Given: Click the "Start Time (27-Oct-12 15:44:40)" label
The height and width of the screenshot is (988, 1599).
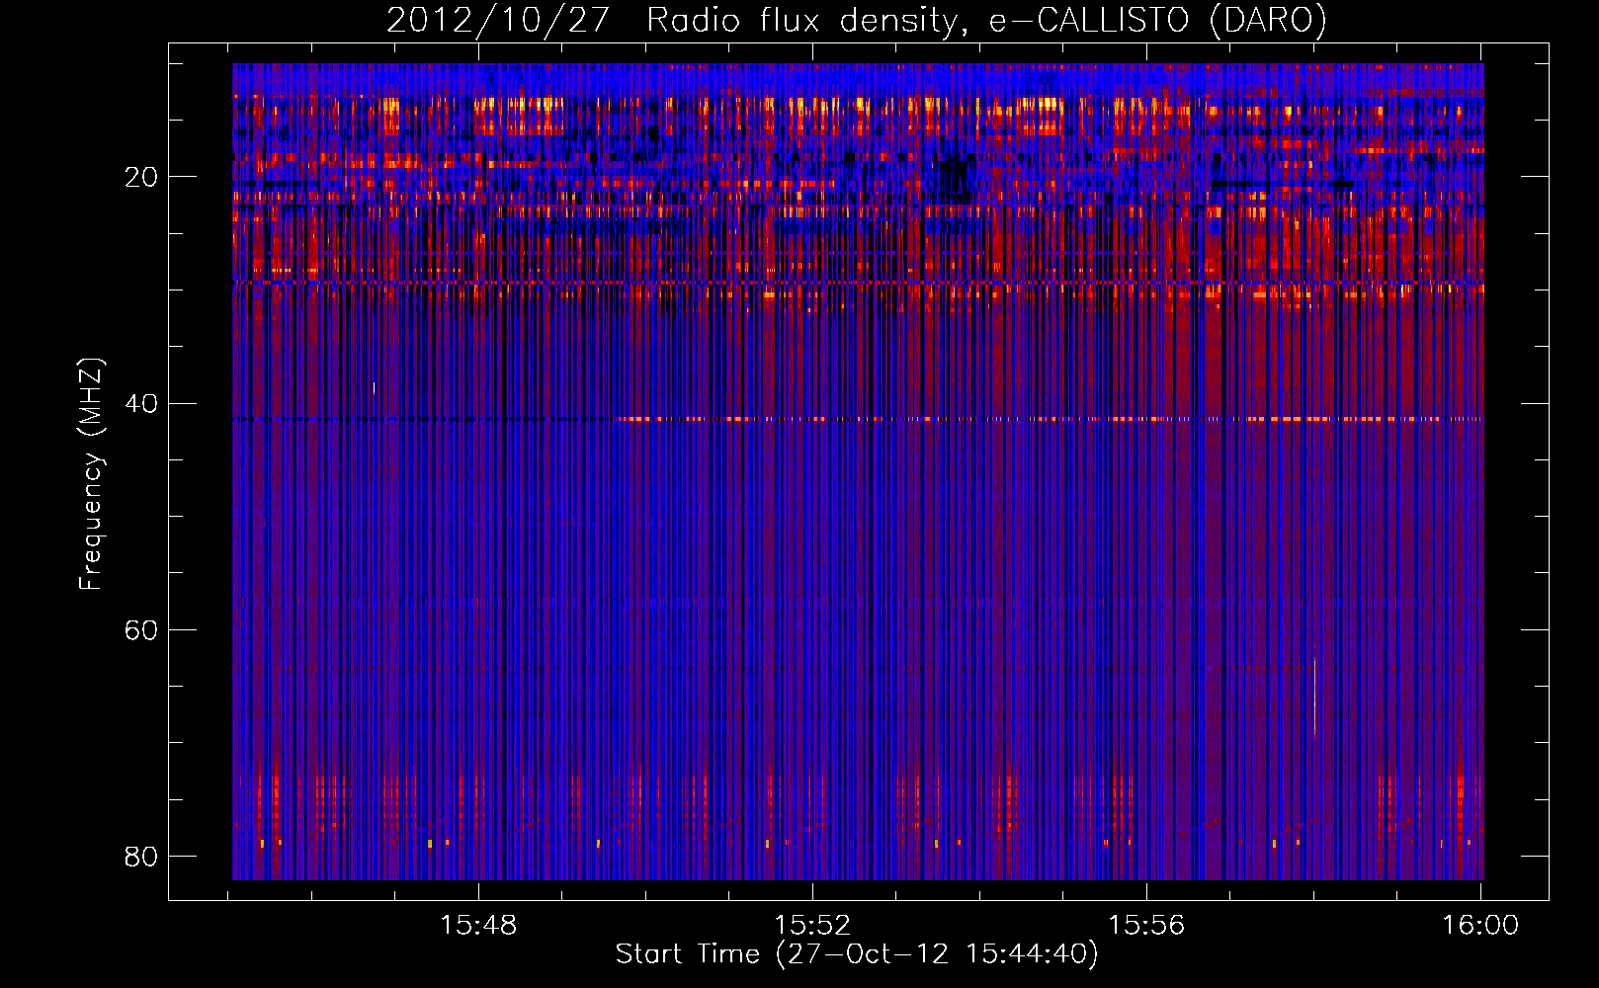Looking at the screenshot, I should coord(856,954).
